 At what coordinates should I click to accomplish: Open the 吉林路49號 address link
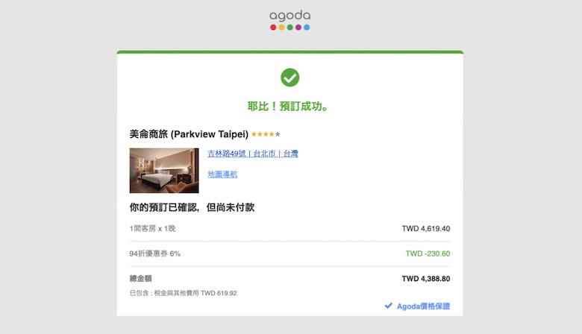click(252, 154)
